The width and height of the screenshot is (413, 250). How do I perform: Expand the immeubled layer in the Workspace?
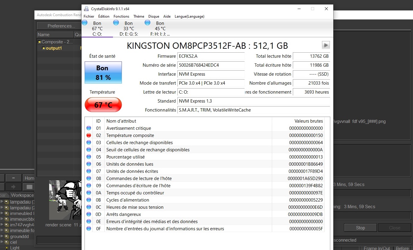pyautogui.click(x=2, y=213)
